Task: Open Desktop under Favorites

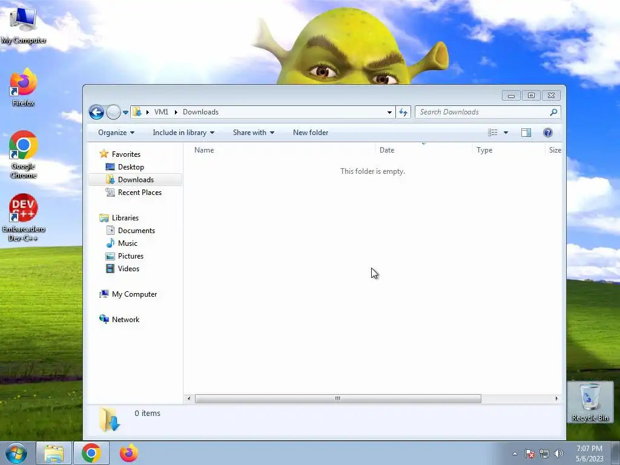Action: click(x=131, y=167)
